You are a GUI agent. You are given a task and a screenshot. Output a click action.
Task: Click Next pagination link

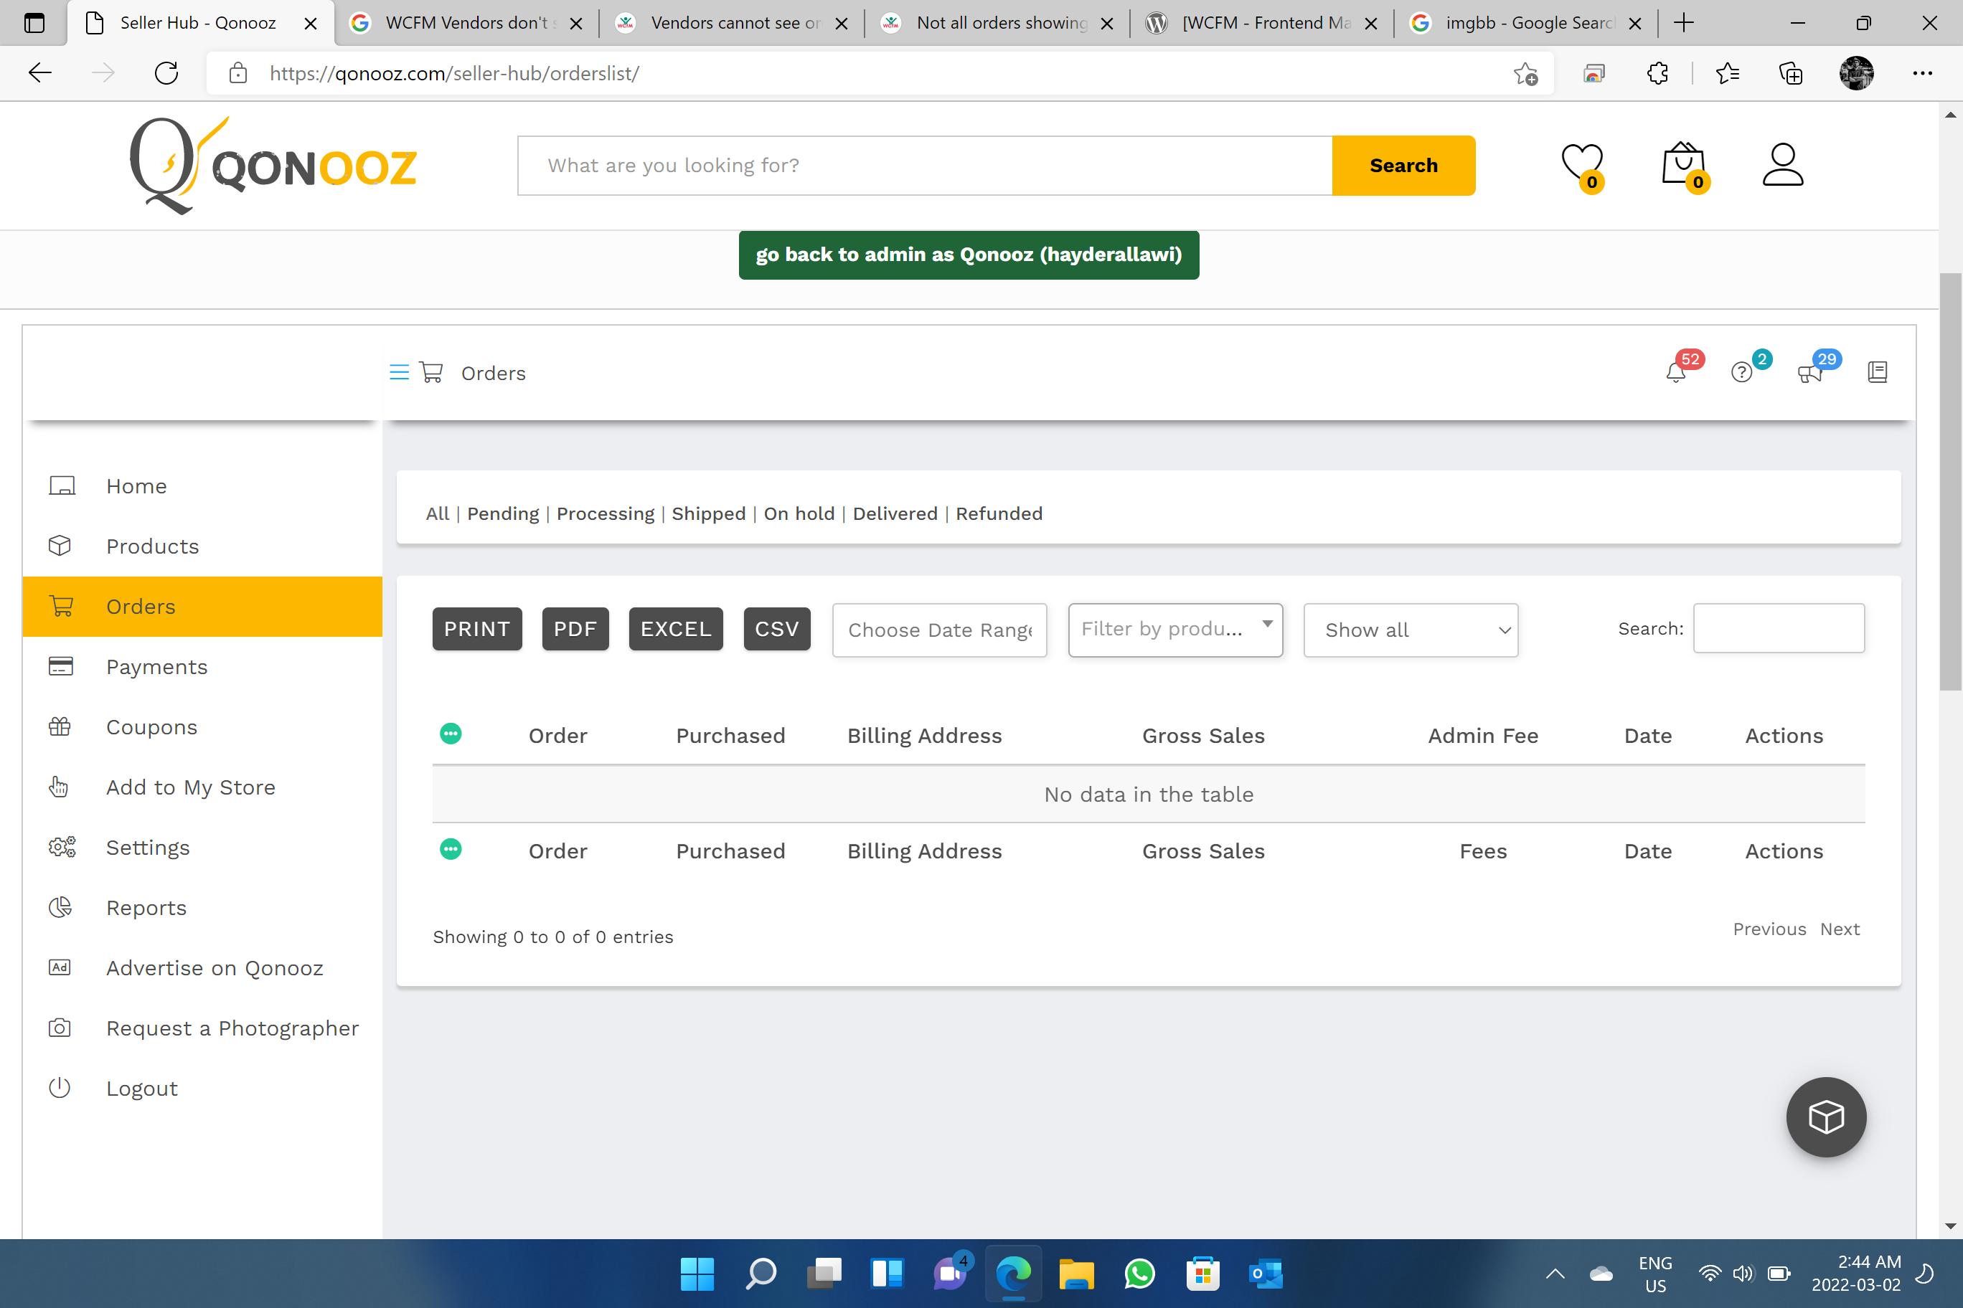(x=1840, y=929)
